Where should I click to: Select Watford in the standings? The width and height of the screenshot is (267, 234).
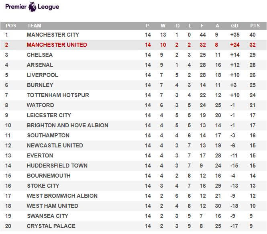(41, 105)
